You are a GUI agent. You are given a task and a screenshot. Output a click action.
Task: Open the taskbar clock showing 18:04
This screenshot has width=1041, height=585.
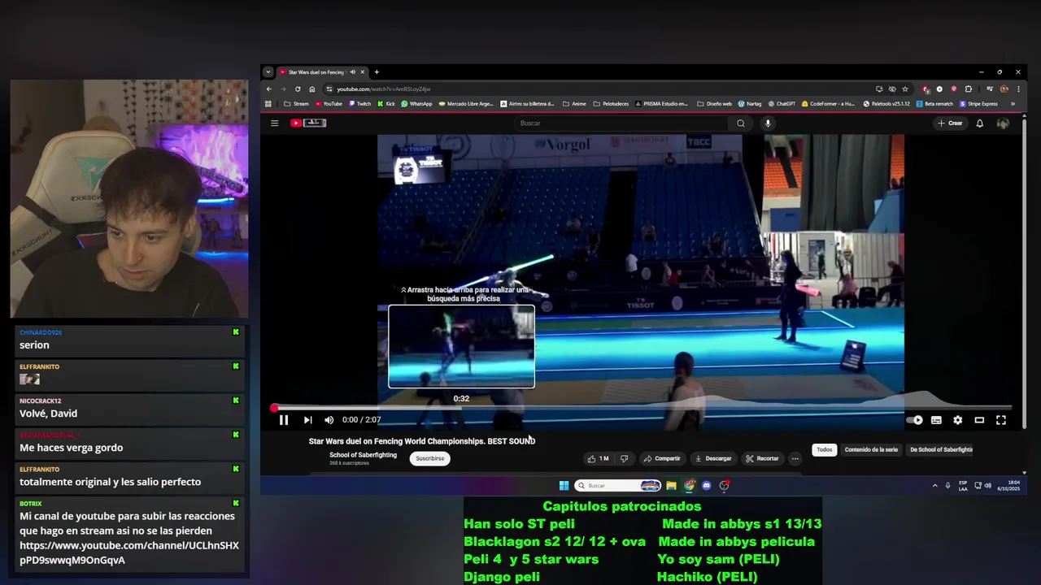point(1008,486)
